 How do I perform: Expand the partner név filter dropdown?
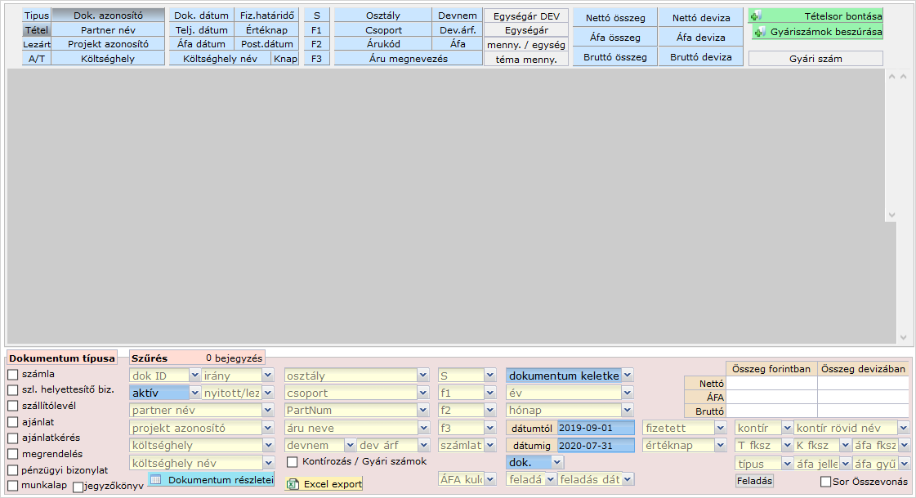click(x=268, y=411)
